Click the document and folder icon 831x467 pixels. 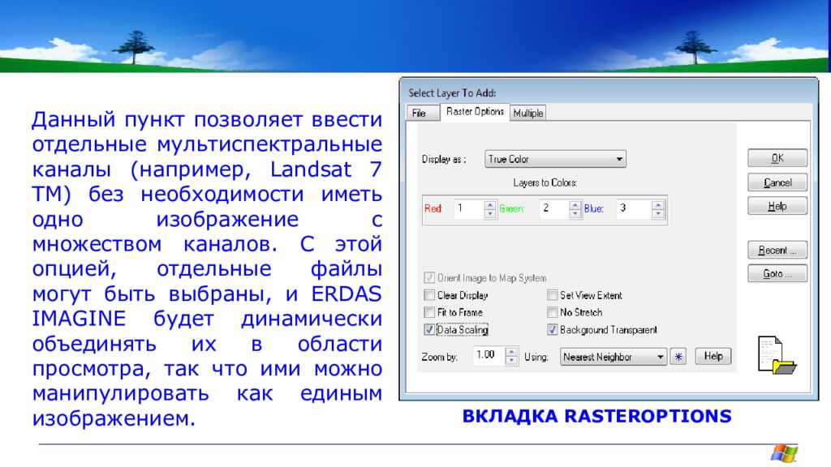[777, 354]
